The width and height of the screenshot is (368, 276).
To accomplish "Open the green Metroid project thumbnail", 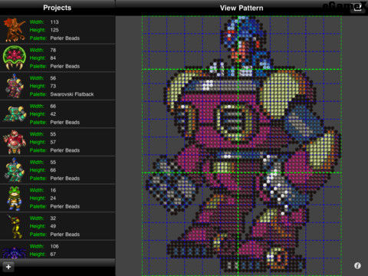I will (x=15, y=58).
